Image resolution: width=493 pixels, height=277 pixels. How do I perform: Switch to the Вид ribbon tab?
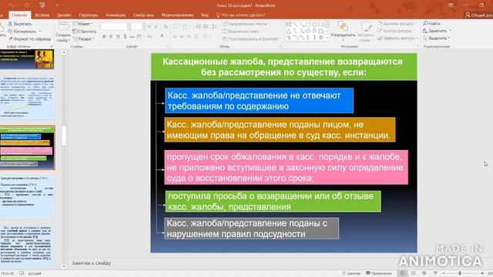tap(205, 15)
